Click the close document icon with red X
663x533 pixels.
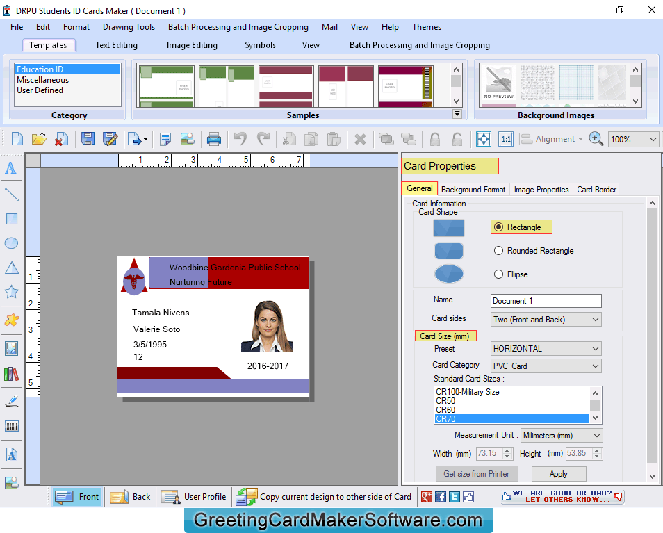(x=61, y=139)
